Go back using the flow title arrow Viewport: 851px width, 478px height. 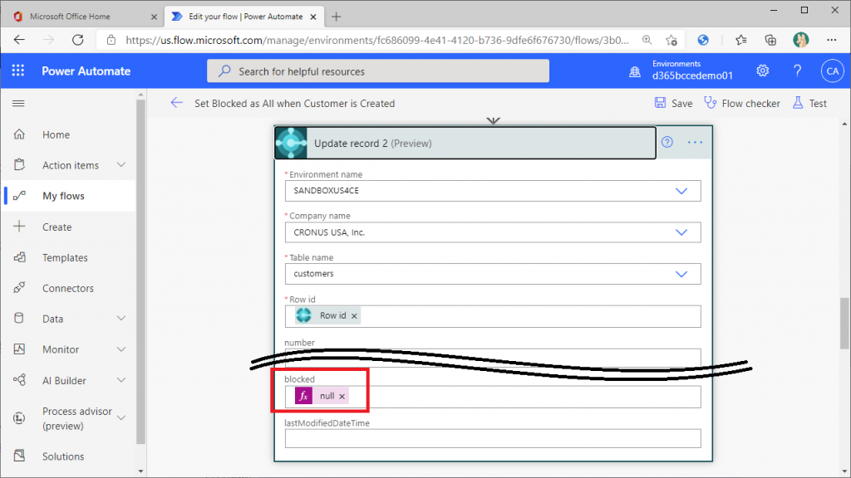[177, 103]
